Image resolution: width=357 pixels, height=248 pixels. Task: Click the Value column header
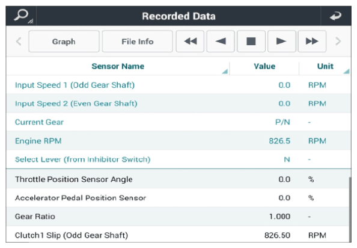pos(264,66)
